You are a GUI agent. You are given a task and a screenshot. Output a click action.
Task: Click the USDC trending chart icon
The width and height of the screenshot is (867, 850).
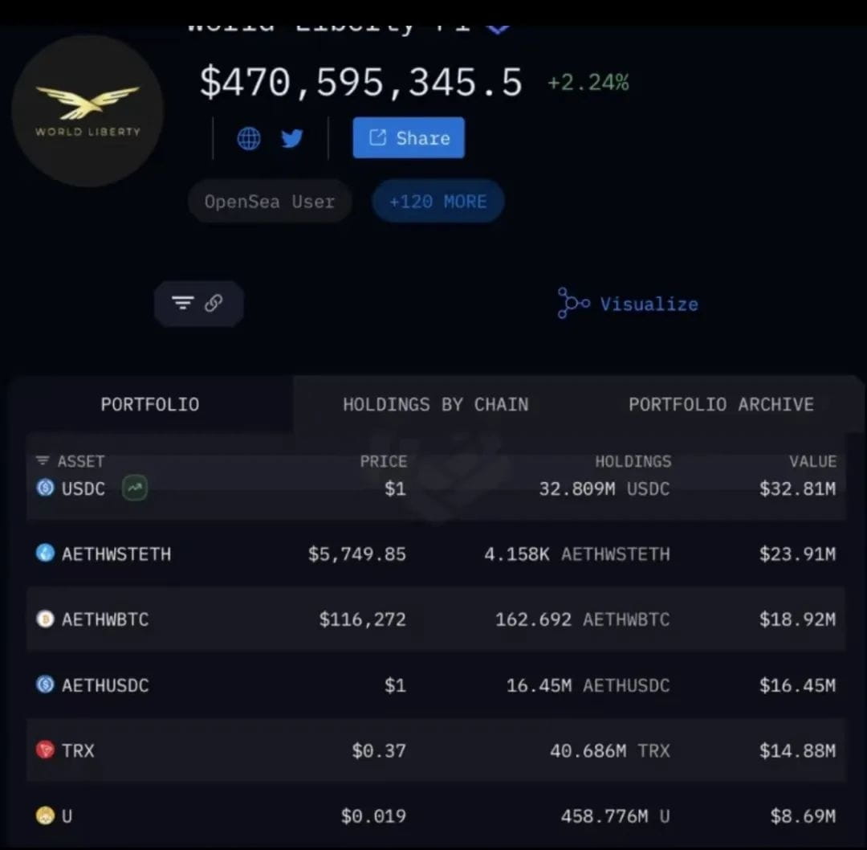point(134,488)
